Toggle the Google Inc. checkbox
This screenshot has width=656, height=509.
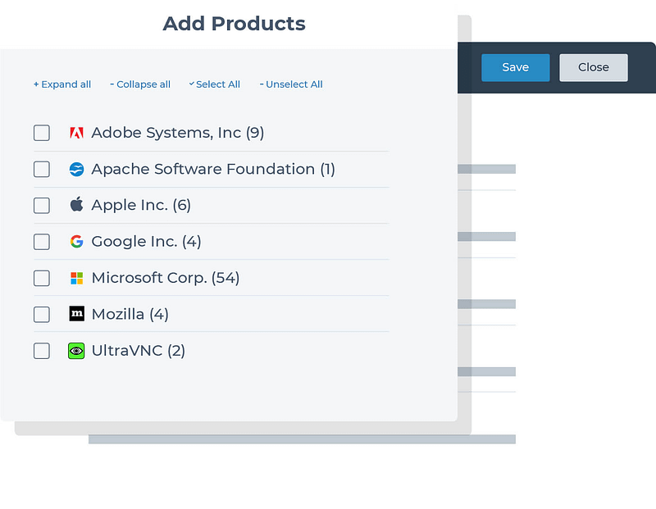click(x=42, y=242)
